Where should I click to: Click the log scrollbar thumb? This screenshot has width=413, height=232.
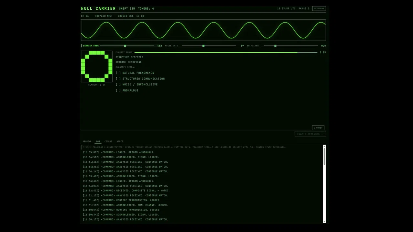point(324,157)
